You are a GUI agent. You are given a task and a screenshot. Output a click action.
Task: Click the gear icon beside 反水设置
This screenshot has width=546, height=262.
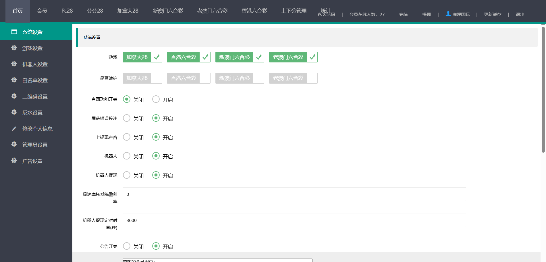(14, 112)
